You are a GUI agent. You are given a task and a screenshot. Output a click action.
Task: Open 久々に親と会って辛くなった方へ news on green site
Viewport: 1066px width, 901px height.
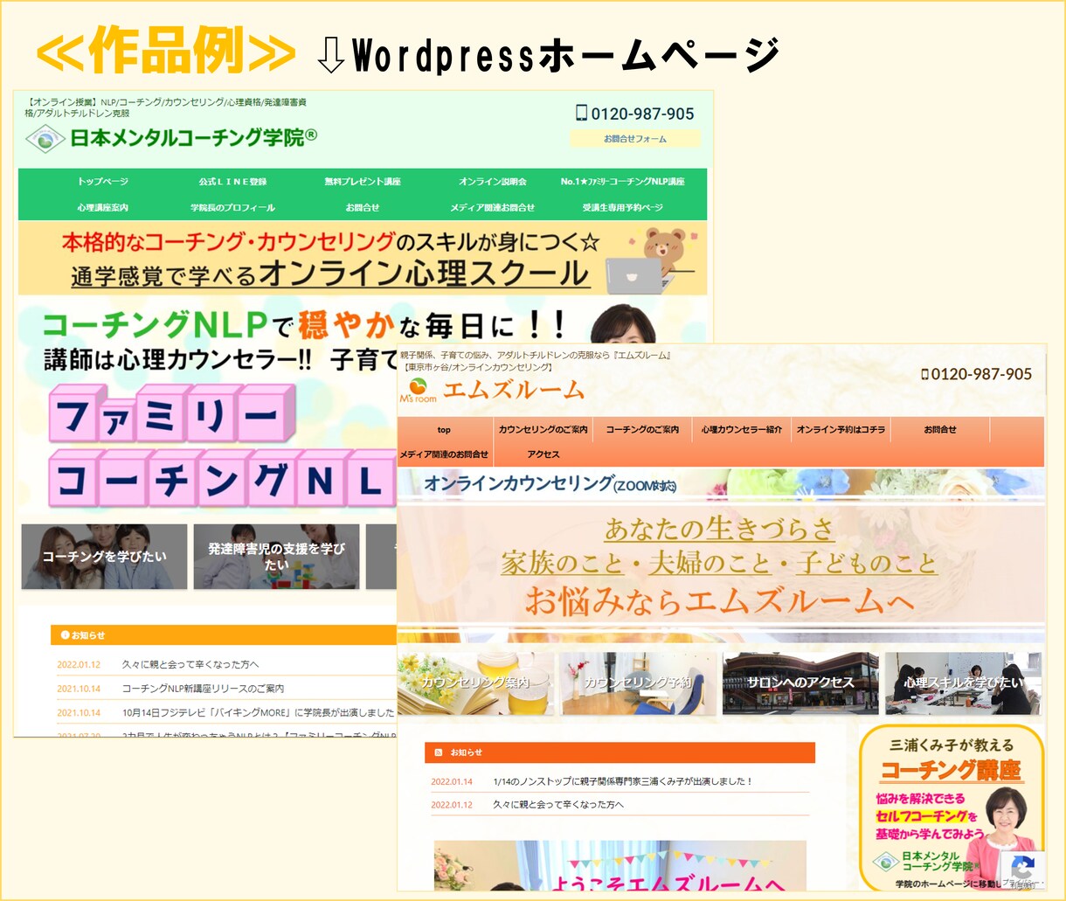click(x=190, y=665)
